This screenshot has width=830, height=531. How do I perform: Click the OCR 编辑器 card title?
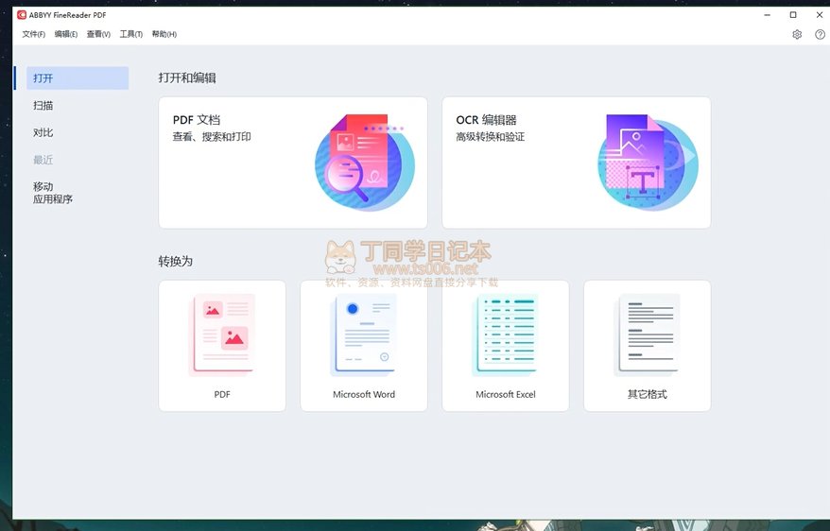486,120
